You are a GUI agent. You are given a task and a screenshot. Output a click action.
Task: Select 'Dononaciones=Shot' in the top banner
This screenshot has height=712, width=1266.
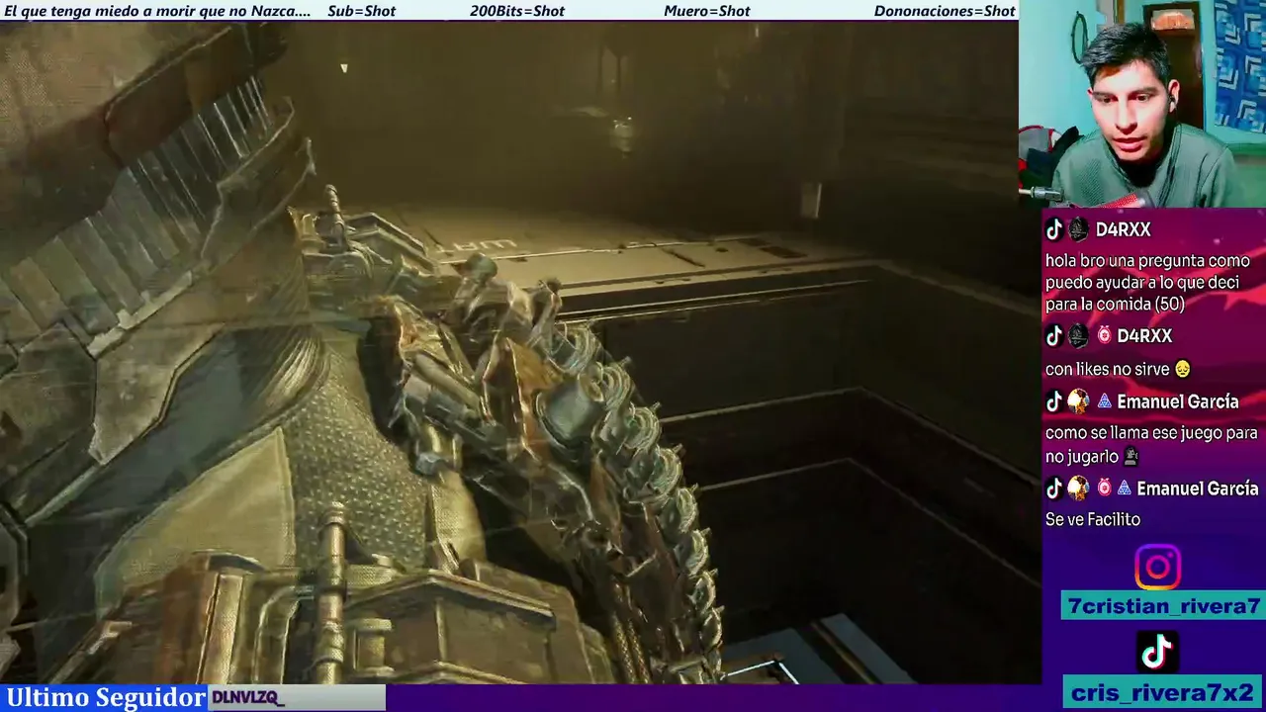(945, 11)
